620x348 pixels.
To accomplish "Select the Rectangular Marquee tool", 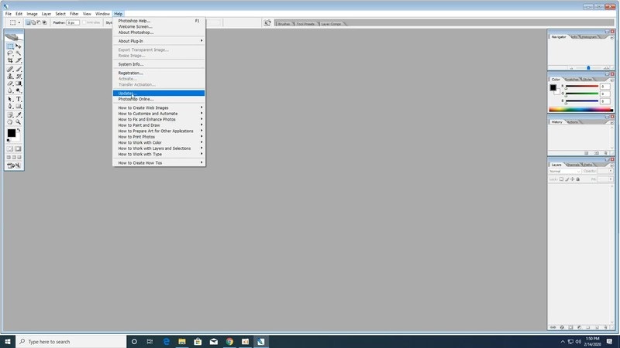I will click(x=10, y=46).
